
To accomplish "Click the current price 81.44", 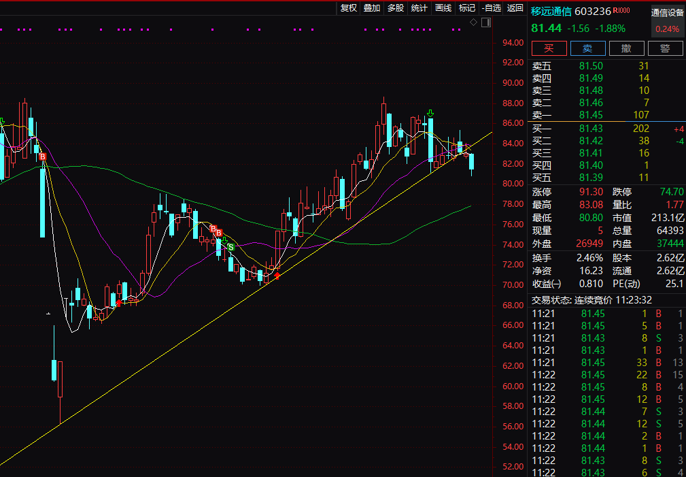I will pos(546,29).
